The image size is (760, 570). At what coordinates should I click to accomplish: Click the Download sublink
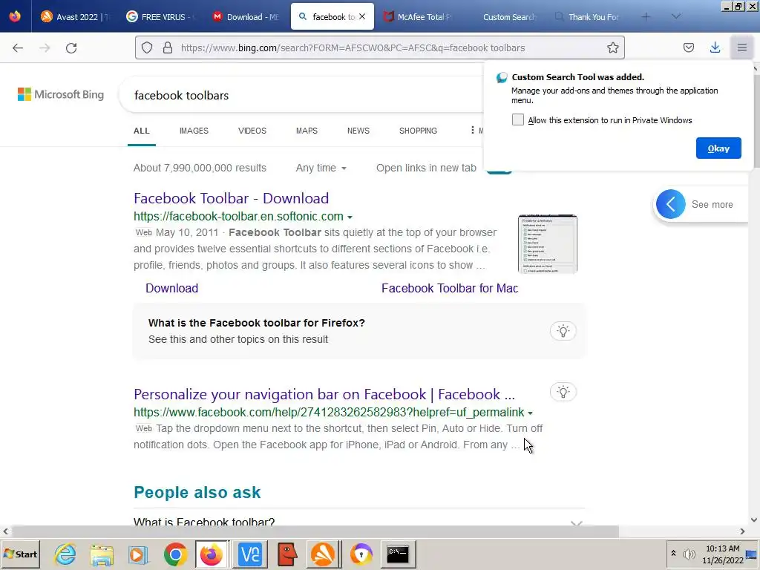(x=172, y=289)
